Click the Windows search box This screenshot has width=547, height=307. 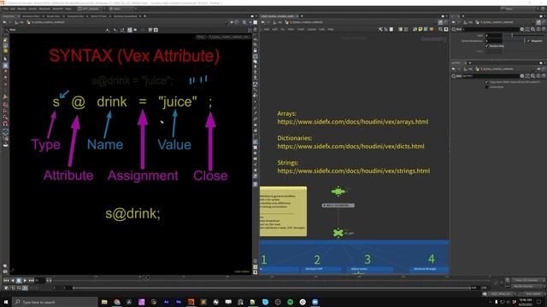[x=55, y=302]
